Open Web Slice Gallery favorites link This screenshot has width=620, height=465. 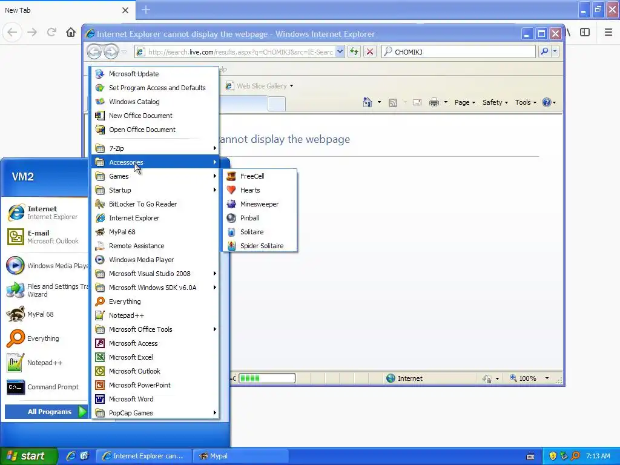[x=259, y=86]
